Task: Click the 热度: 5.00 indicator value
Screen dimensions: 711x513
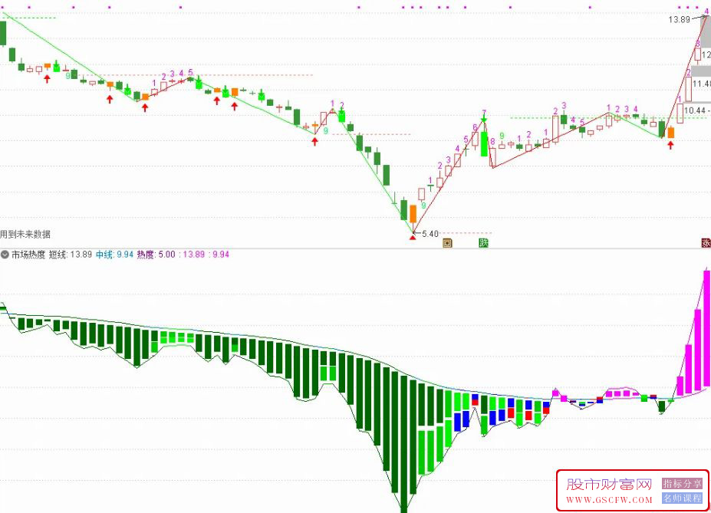Action: [156, 255]
